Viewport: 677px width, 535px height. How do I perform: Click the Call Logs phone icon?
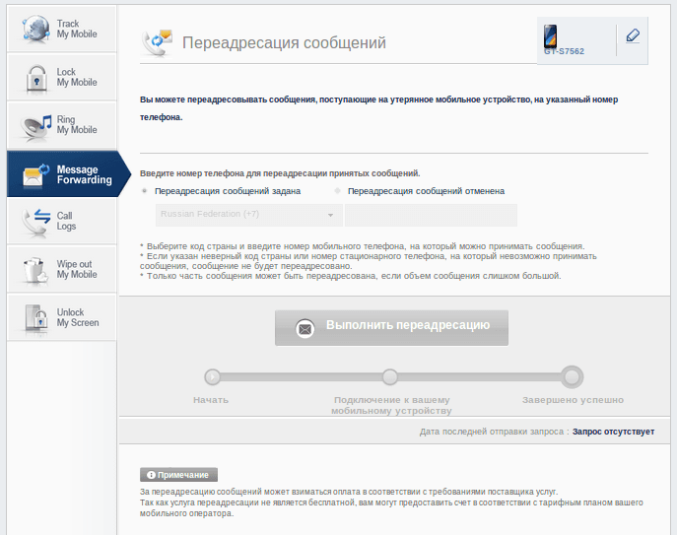pyautogui.click(x=36, y=222)
